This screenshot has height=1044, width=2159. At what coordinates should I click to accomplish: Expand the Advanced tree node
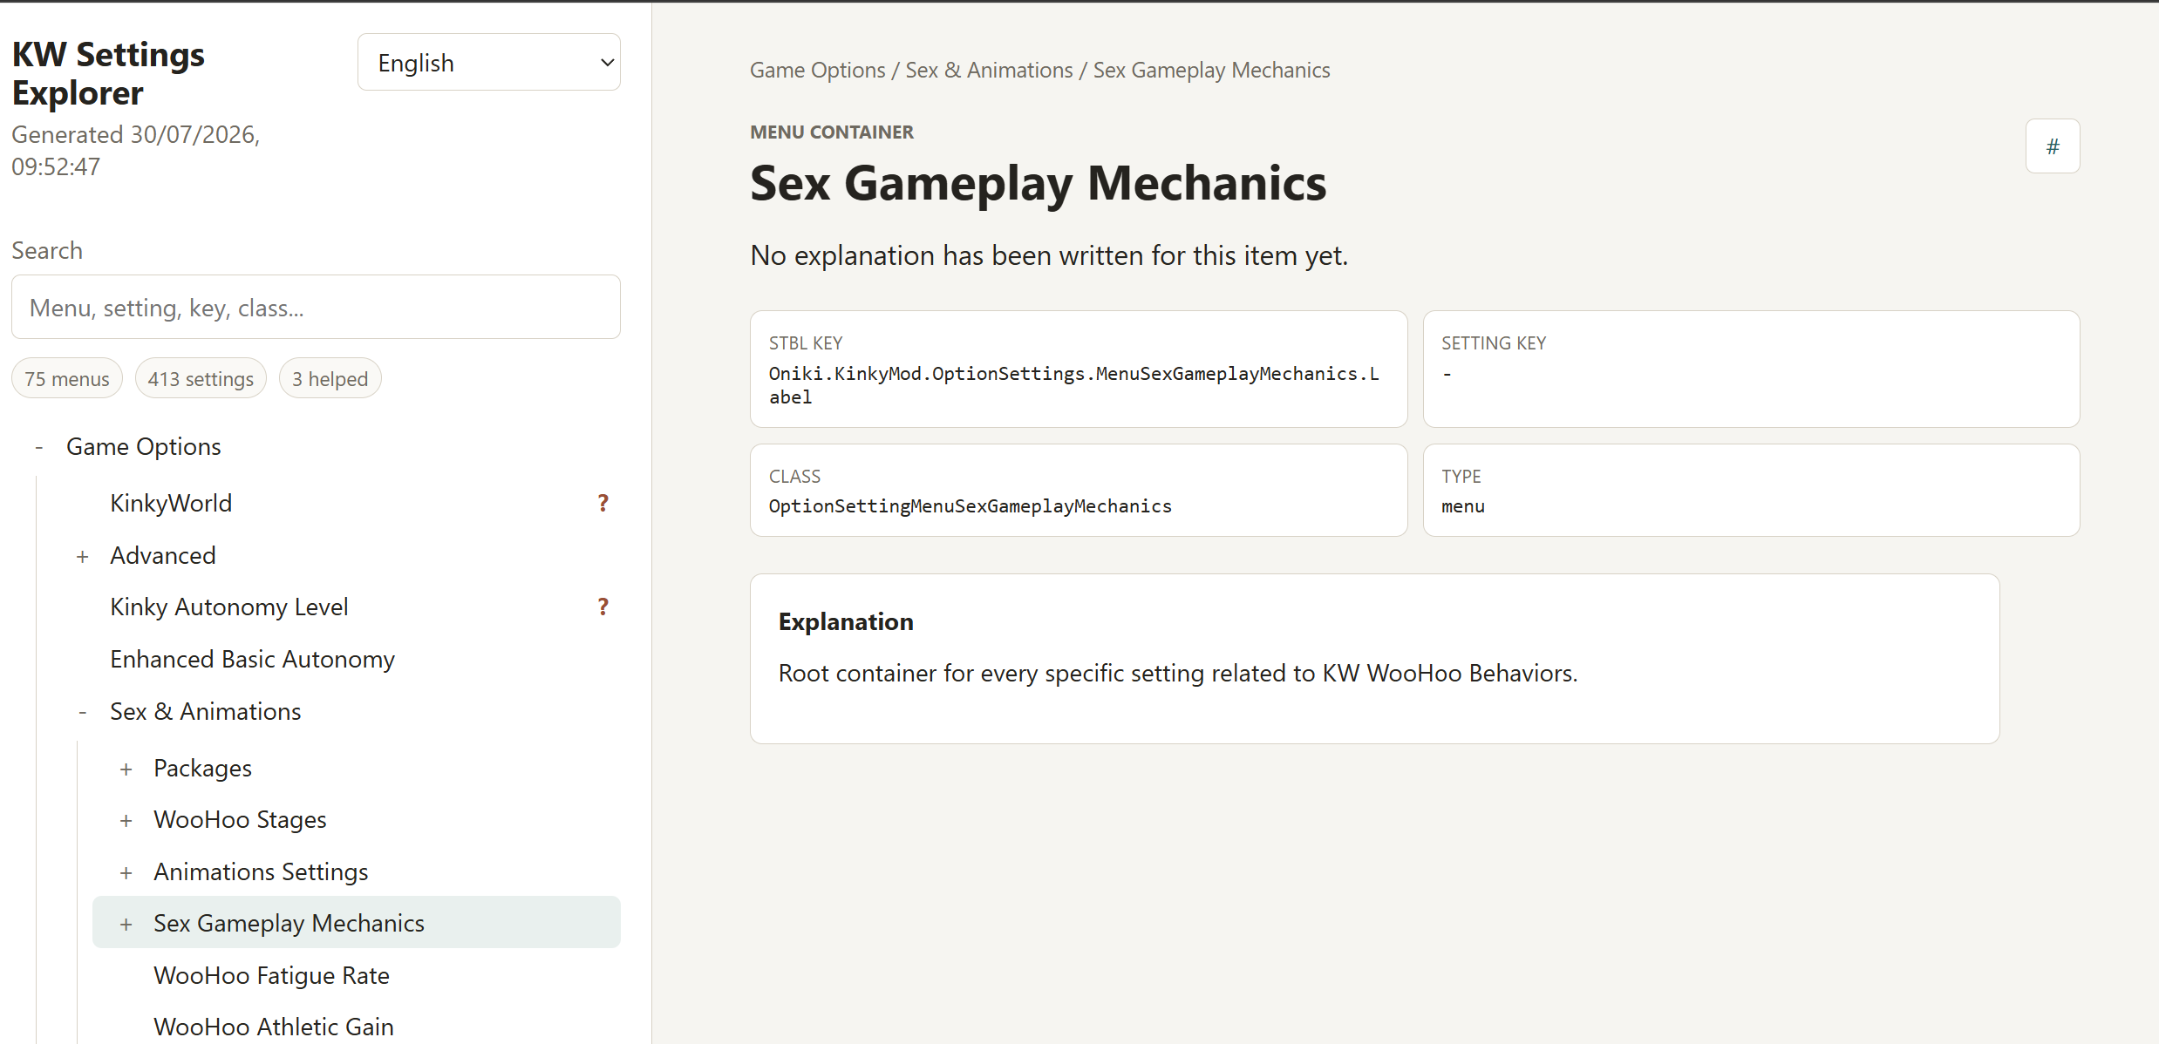point(83,556)
